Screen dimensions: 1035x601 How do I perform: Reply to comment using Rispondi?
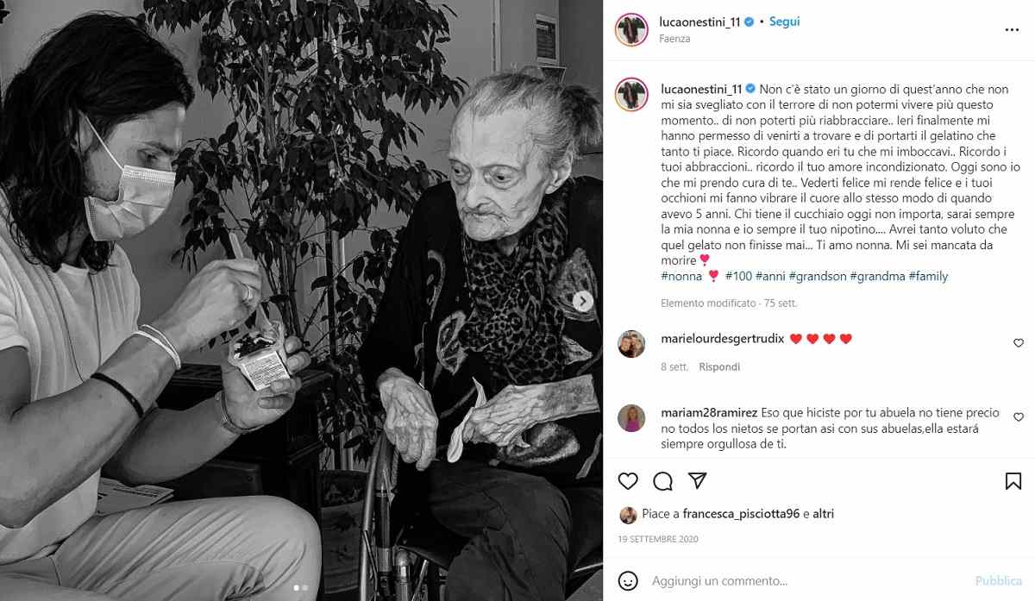pyautogui.click(x=719, y=366)
